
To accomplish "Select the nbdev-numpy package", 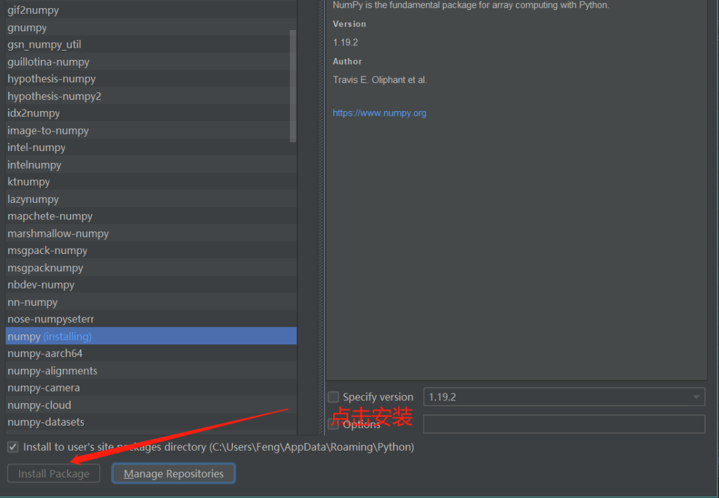I will 151,285.
